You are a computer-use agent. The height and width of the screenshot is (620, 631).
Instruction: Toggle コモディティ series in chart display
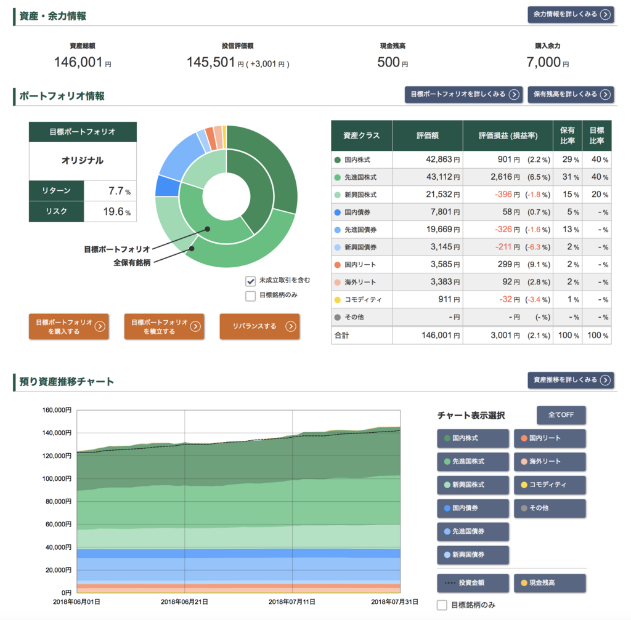pyautogui.click(x=550, y=485)
